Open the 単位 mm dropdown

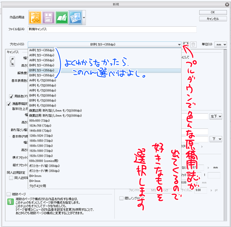220,44
